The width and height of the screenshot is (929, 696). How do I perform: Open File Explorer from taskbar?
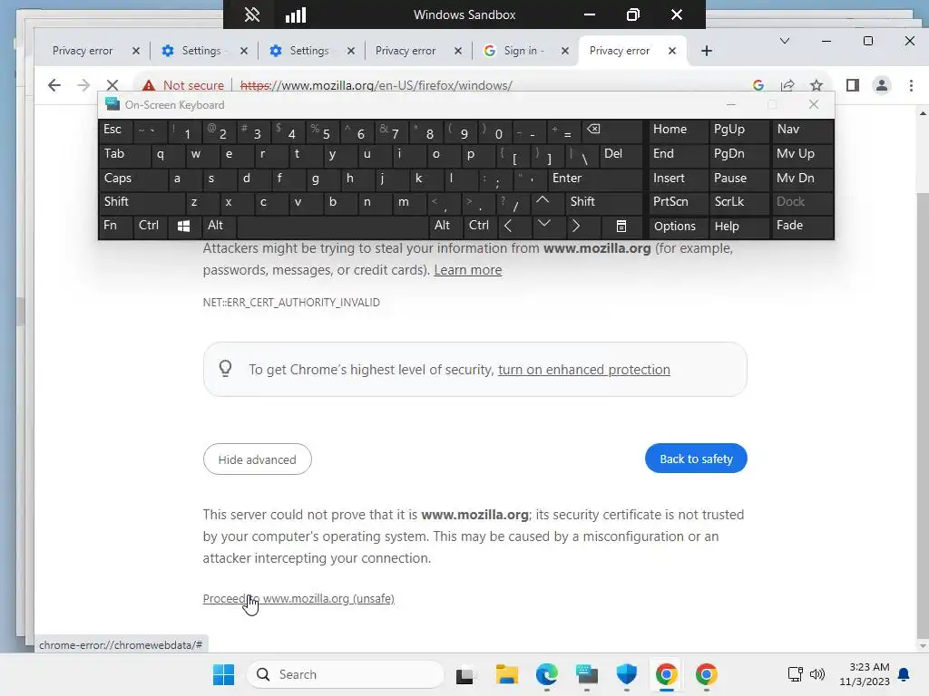tap(506, 674)
